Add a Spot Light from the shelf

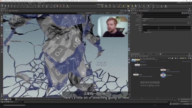point(106,6)
